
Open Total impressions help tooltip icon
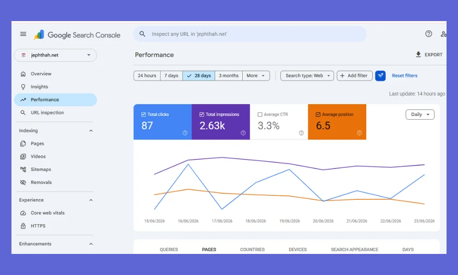[x=243, y=133]
